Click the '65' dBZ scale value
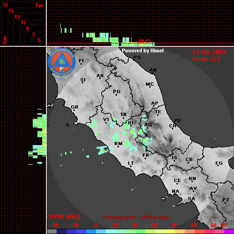This screenshot has width=234, height=234. (223, 225)
